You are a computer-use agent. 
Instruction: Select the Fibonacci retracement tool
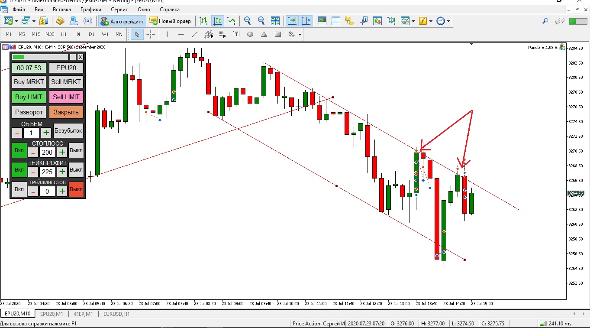(222, 34)
